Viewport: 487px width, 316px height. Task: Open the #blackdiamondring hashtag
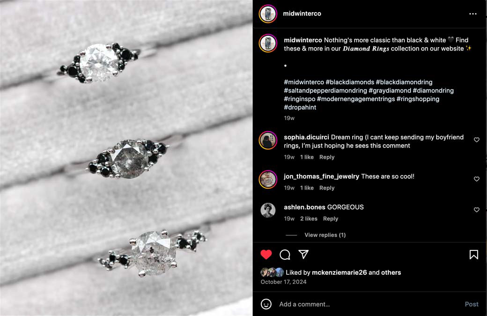click(x=404, y=82)
